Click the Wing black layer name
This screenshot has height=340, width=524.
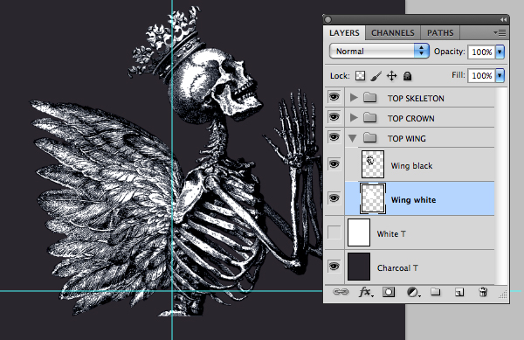[411, 166]
